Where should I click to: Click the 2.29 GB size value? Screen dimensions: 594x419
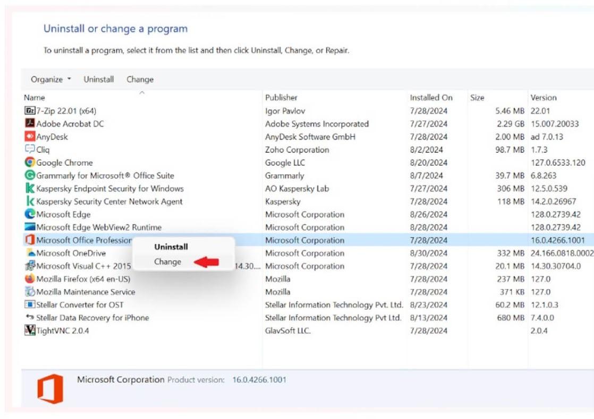coord(511,124)
